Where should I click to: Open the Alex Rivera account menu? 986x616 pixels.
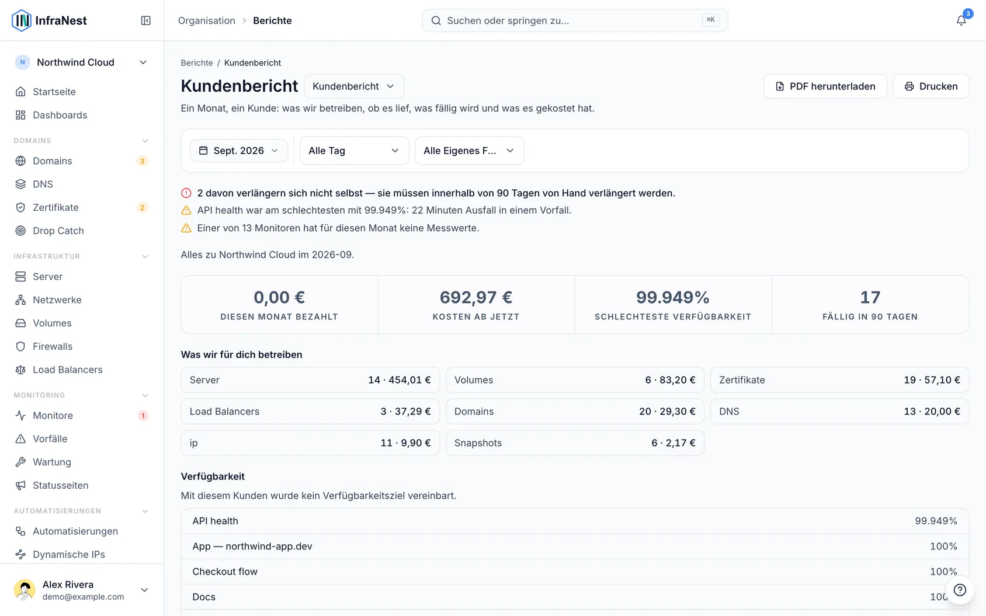tap(82, 590)
